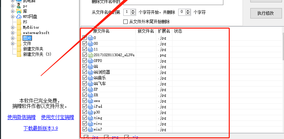Click the JPG icon beside win7

click(x=91, y=130)
